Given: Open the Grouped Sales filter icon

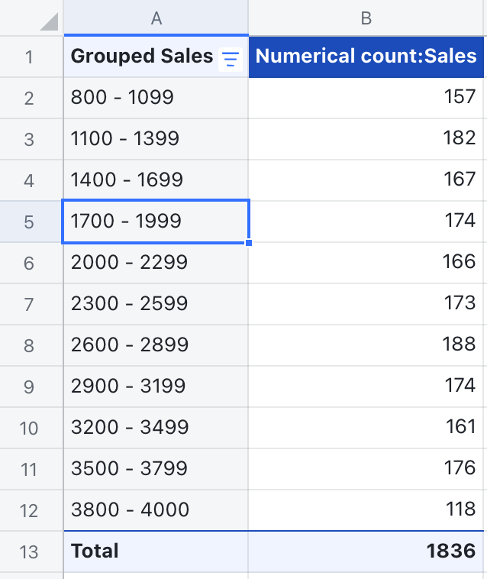Looking at the screenshot, I should tap(230, 58).
